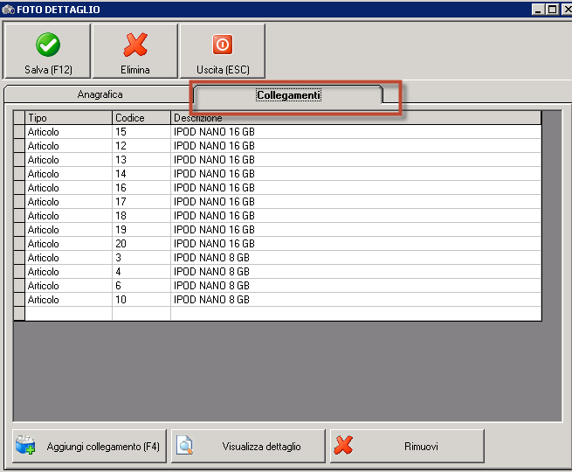
Task: Click the camera icon in title bar
Action: pyautogui.click(x=8, y=10)
